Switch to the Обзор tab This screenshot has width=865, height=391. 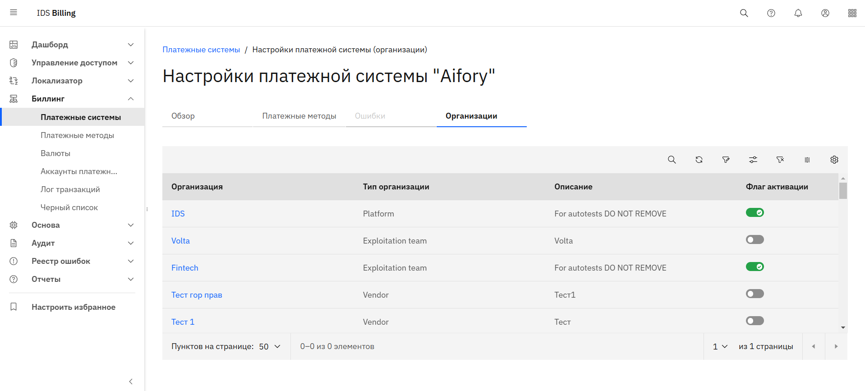[183, 116]
